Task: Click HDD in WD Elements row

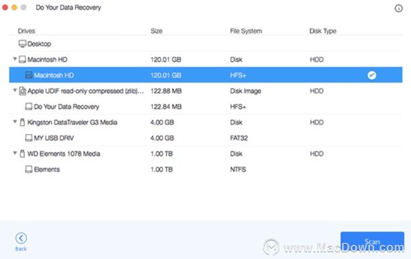Action: (x=316, y=154)
